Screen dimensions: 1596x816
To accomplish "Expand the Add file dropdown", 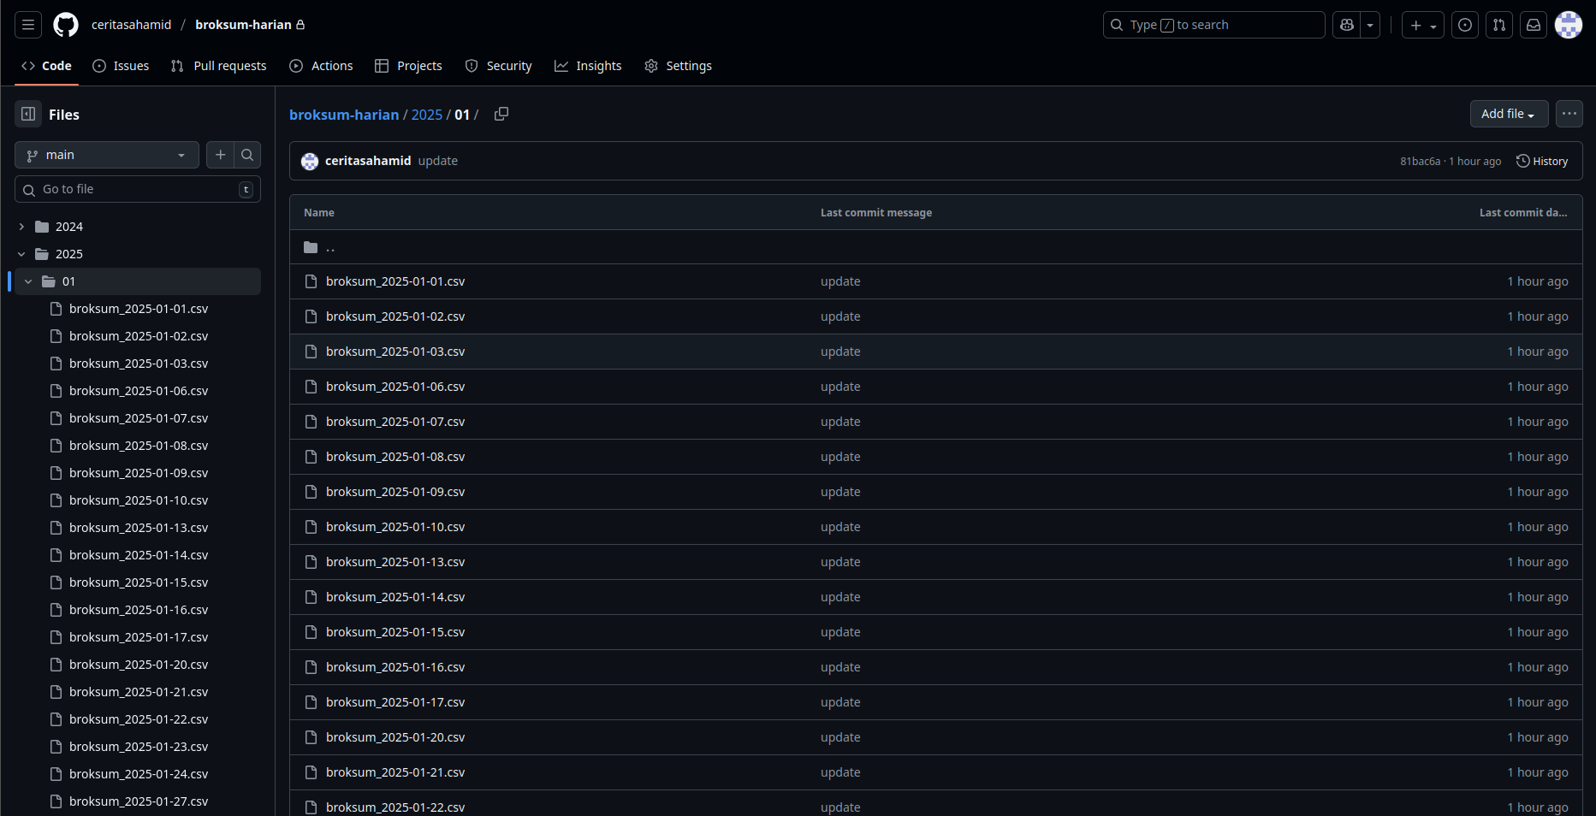I will 1508,114.
